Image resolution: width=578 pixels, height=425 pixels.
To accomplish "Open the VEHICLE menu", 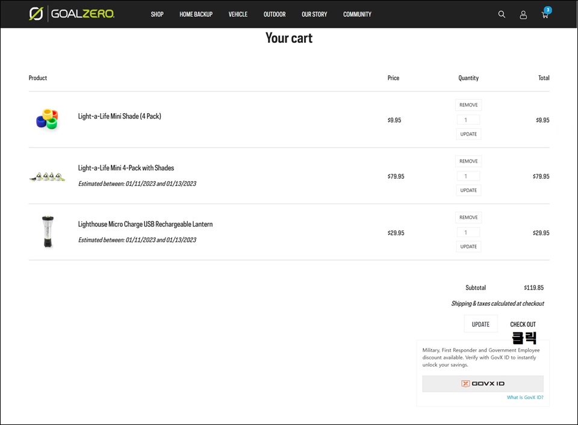I will coord(238,14).
